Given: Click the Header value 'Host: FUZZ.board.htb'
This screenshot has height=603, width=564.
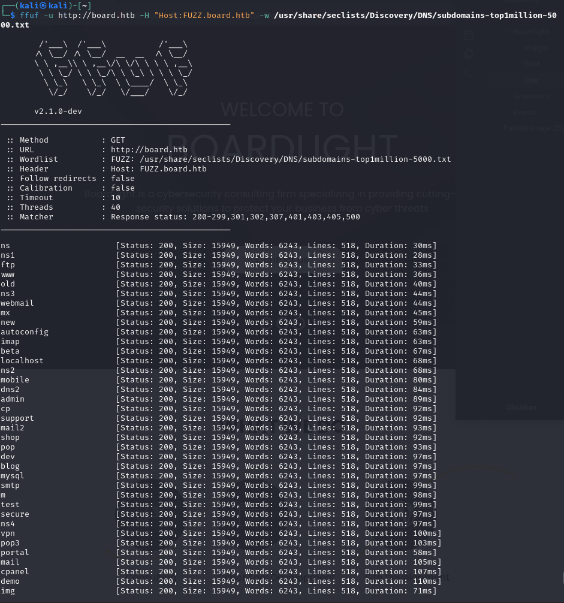Looking at the screenshot, I should tap(159, 169).
